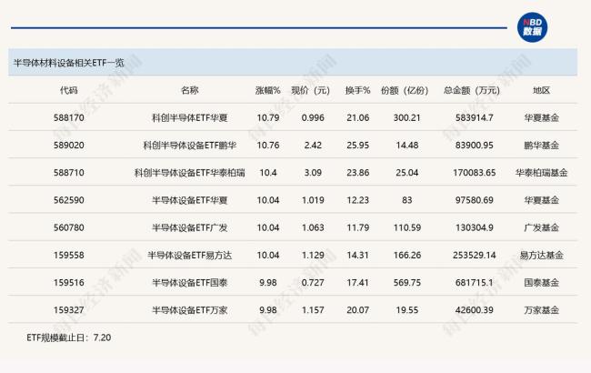
Task: Select the total amount 83900.95
Action: (x=474, y=146)
